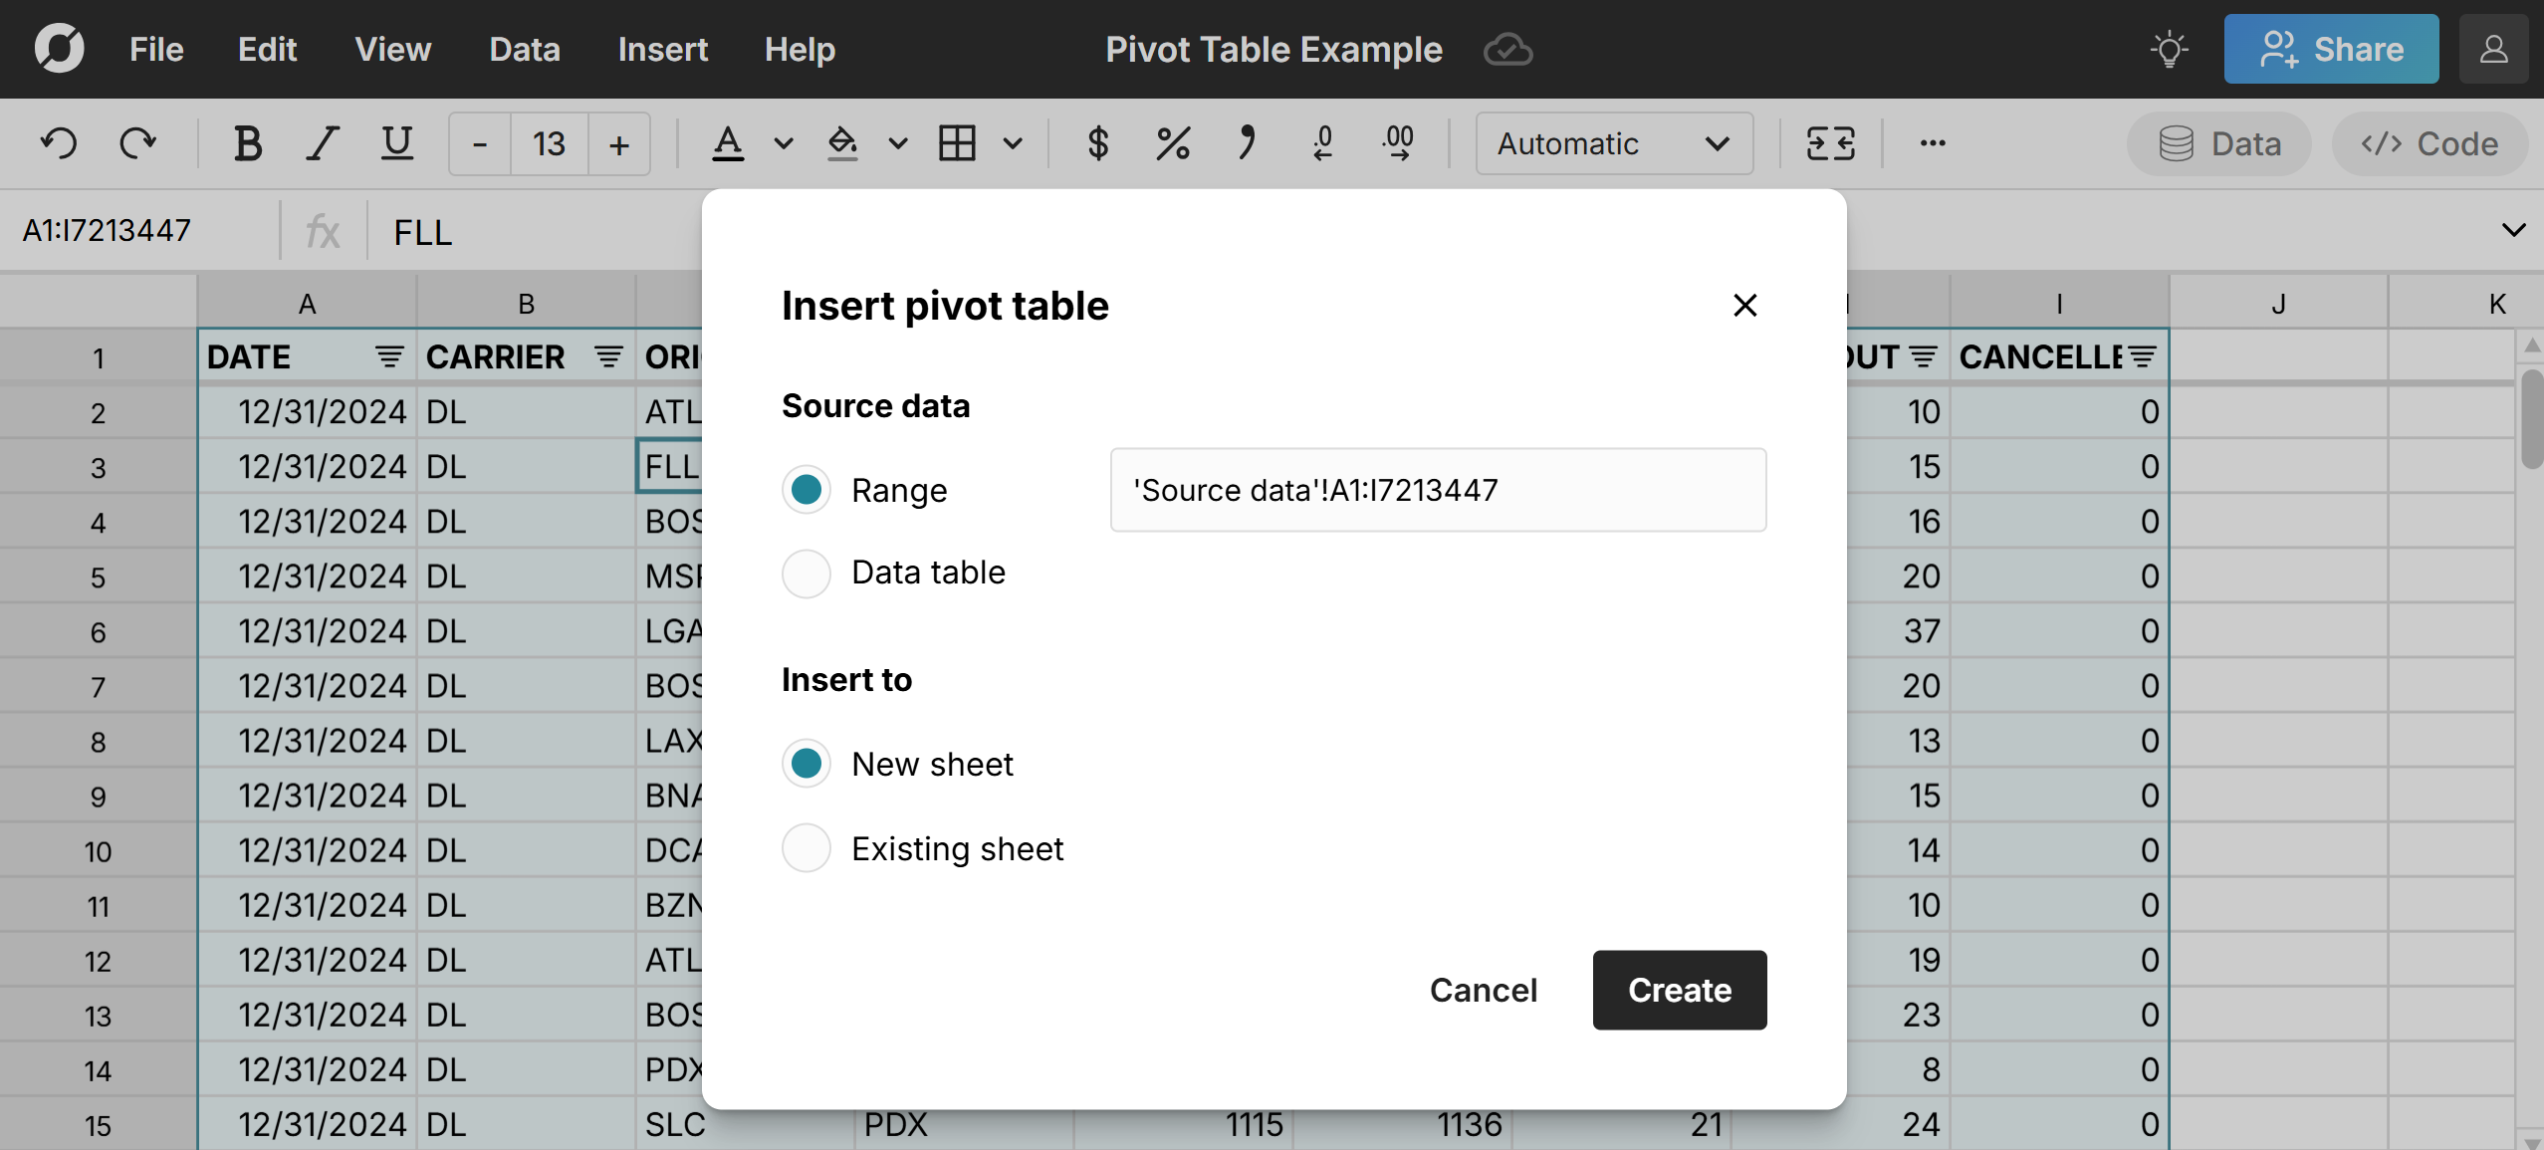2544x1150 pixels.
Task: Toggle underline formatting
Action: 395,143
